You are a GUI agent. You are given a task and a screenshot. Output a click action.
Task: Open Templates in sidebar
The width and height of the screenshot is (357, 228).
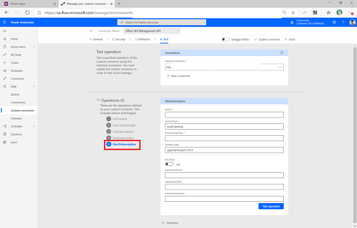coord(17,71)
